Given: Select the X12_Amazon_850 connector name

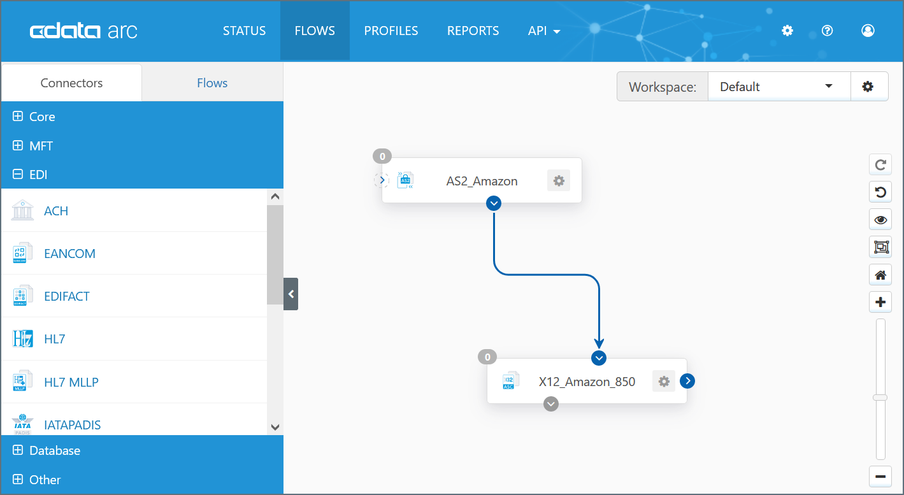Looking at the screenshot, I should pyautogui.click(x=587, y=382).
